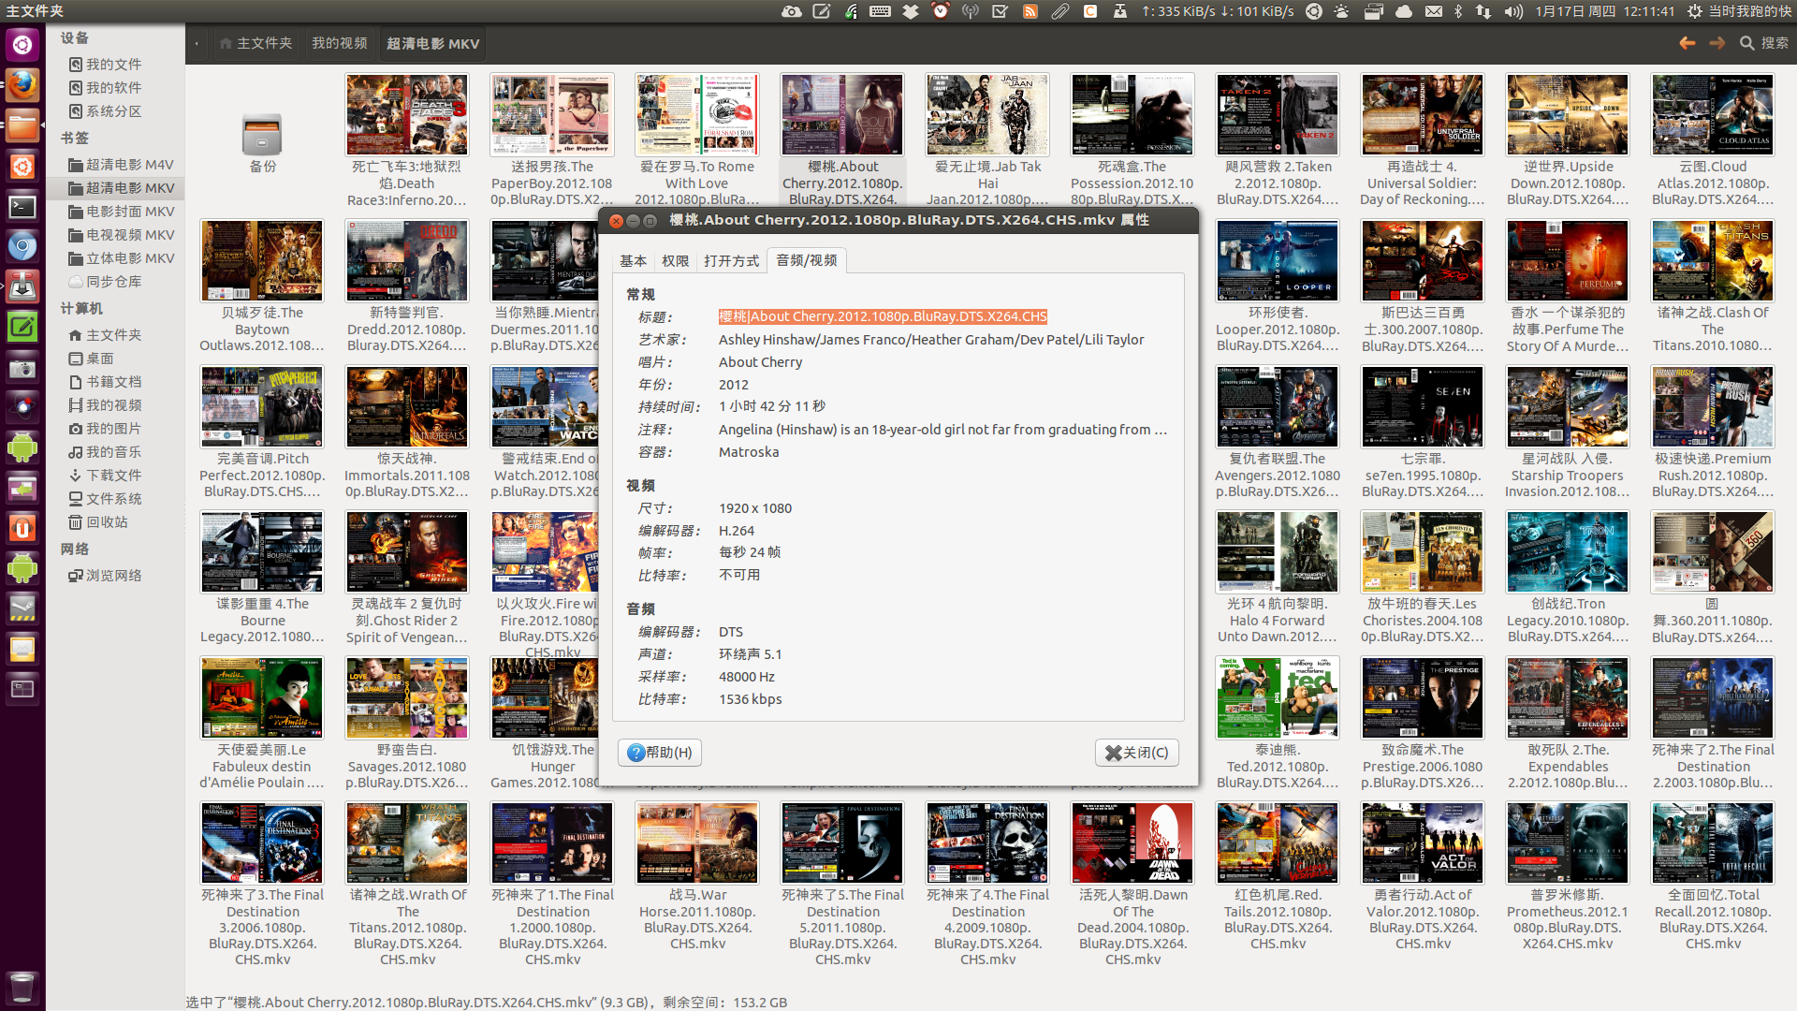Click the mail indicator in top panel
Image resolution: width=1797 pixels, height=1011 pixels.
point(1433,11)
